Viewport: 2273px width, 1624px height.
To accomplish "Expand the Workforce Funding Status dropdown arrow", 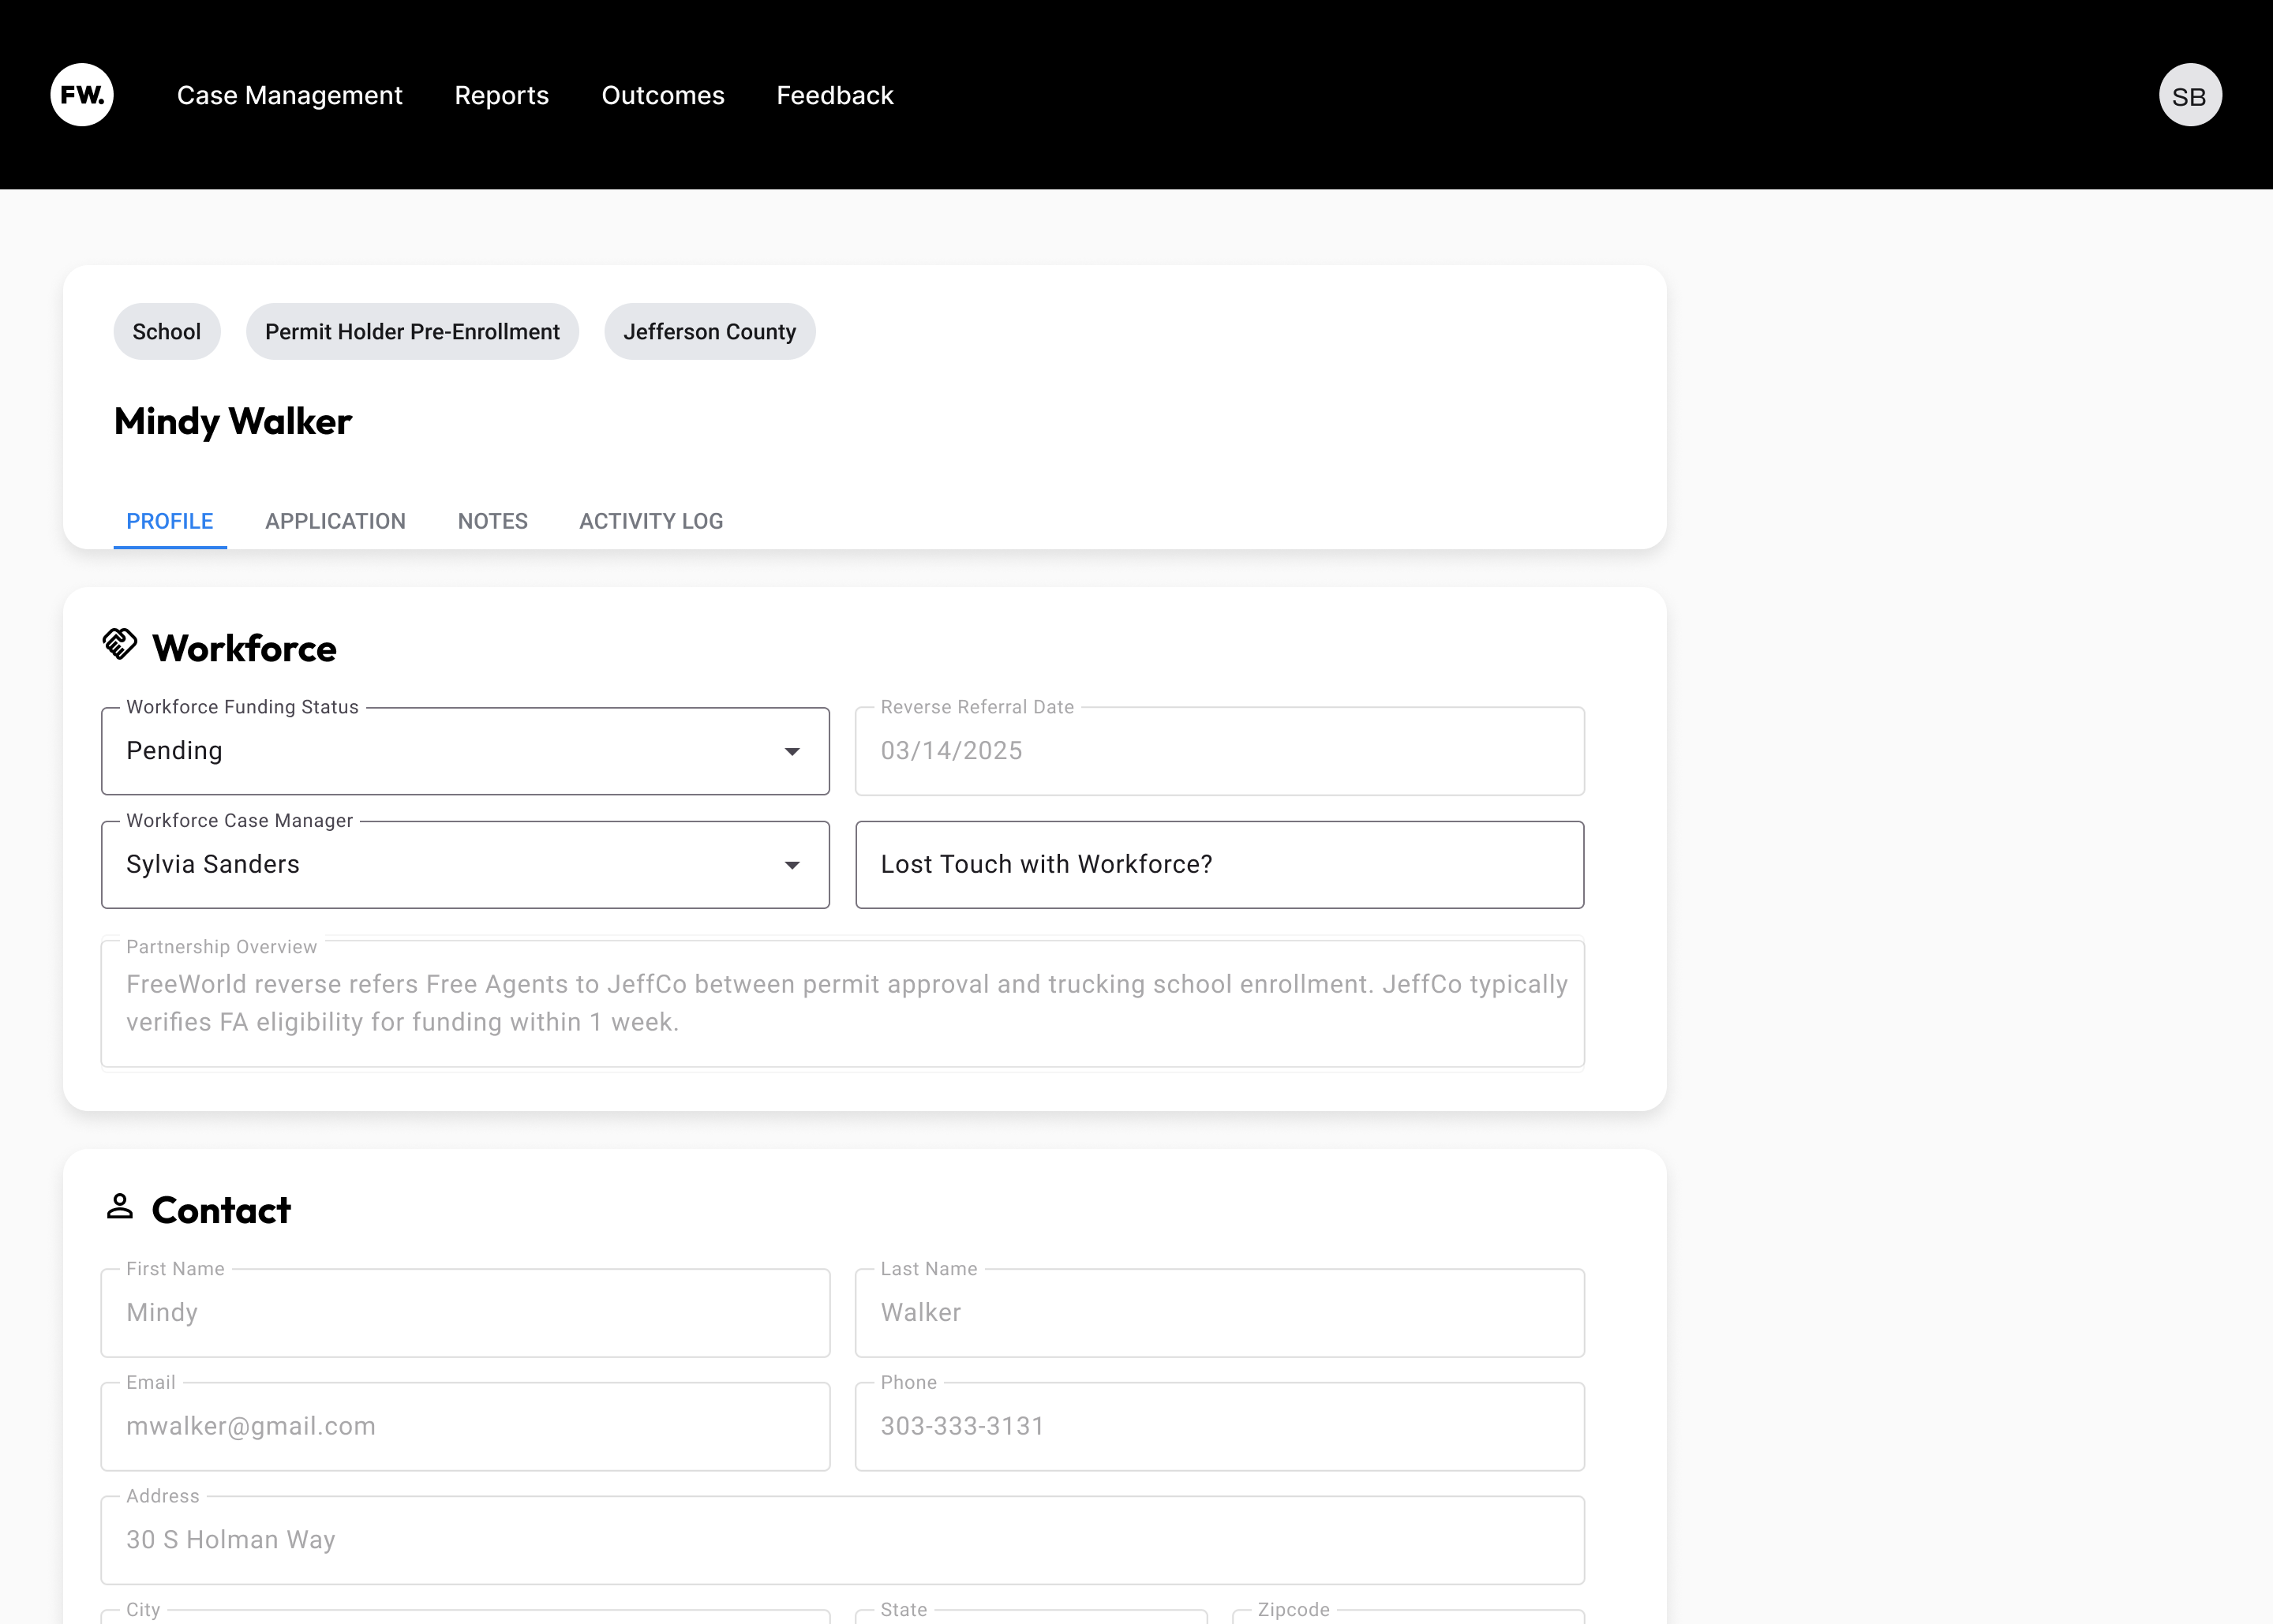I will click(792, 752).
